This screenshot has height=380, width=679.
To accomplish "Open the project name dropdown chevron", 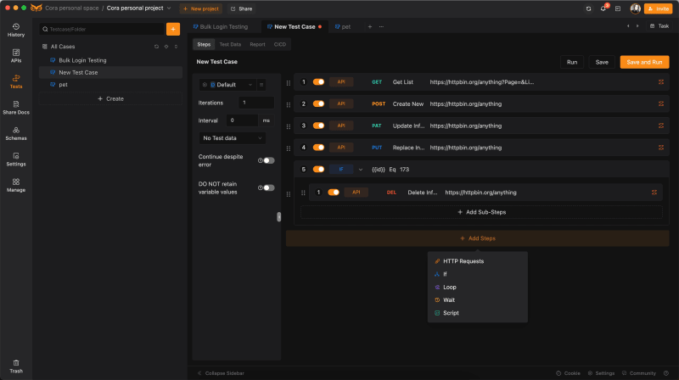I will [x=169, y=8].
